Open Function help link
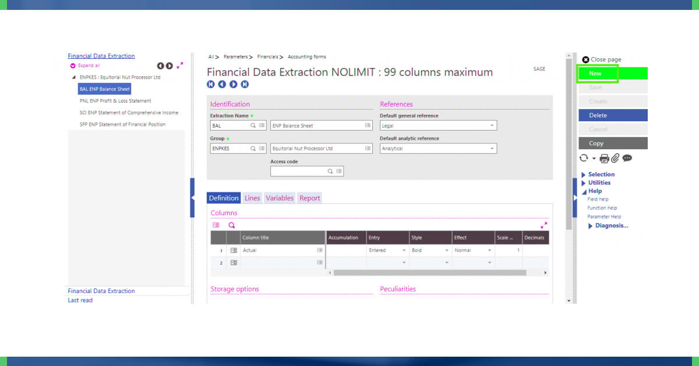 (602, 208)
